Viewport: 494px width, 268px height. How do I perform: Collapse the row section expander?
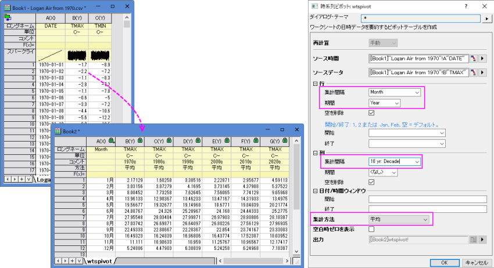click(x=315, y=84)
